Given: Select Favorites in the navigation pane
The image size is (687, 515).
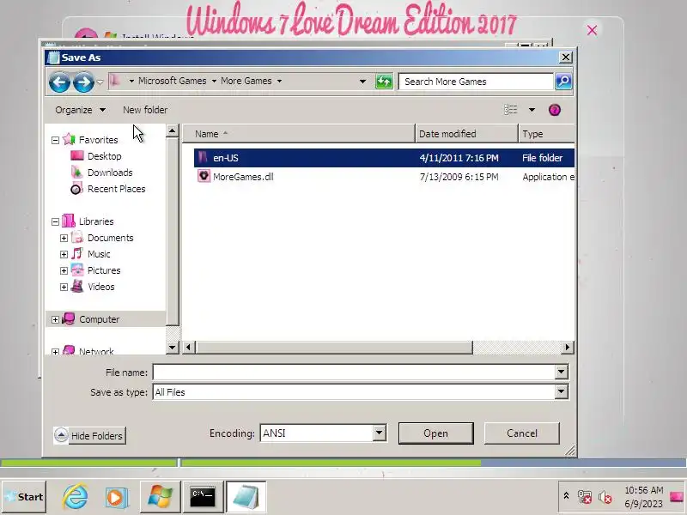Looking at the screenshot, I should [x=98, y=140].
